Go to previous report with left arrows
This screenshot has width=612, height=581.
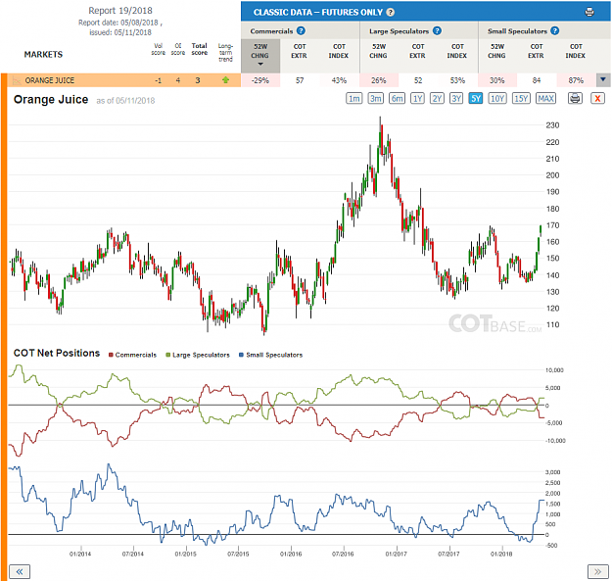click(20, 572)
